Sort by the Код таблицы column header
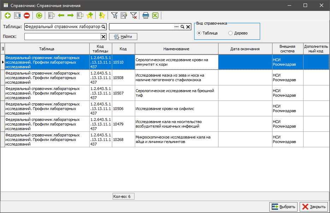Viewport: 330px width, 213px height. pos(101,49)
